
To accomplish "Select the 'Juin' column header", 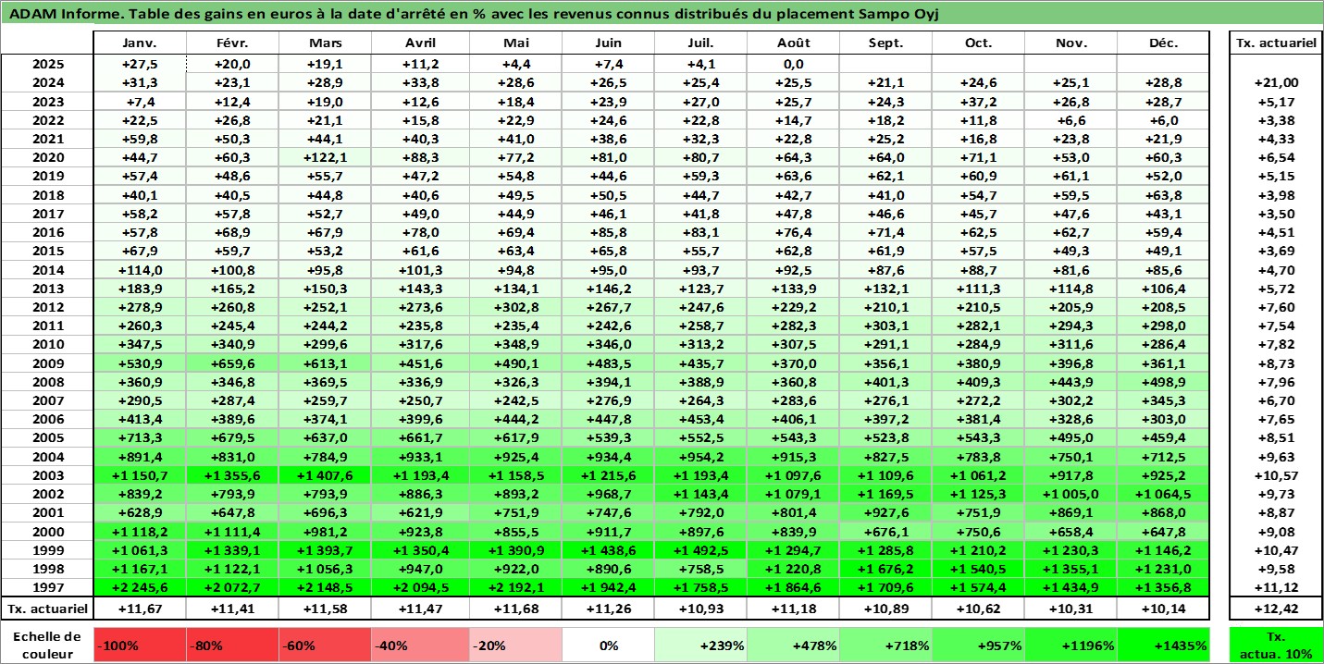I will point(608,43).
